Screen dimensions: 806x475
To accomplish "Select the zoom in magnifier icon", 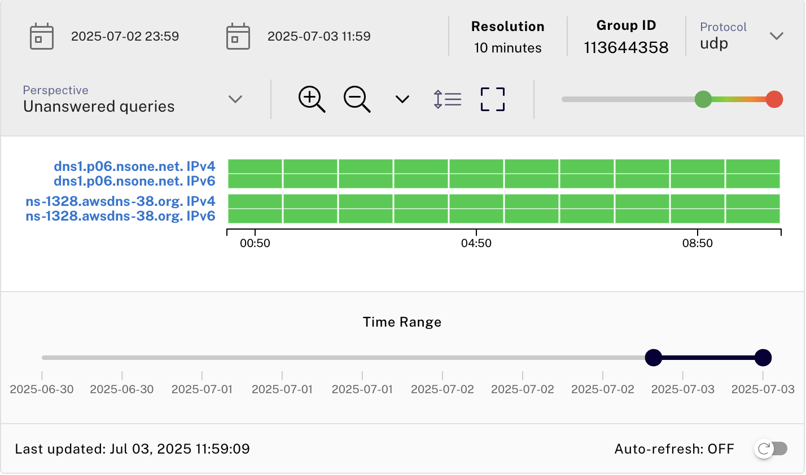I will tap(311, 99).
